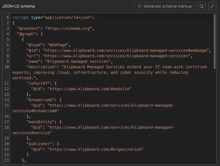
Task: Click the "WebPage" type value
Action: tap(58, 45)
